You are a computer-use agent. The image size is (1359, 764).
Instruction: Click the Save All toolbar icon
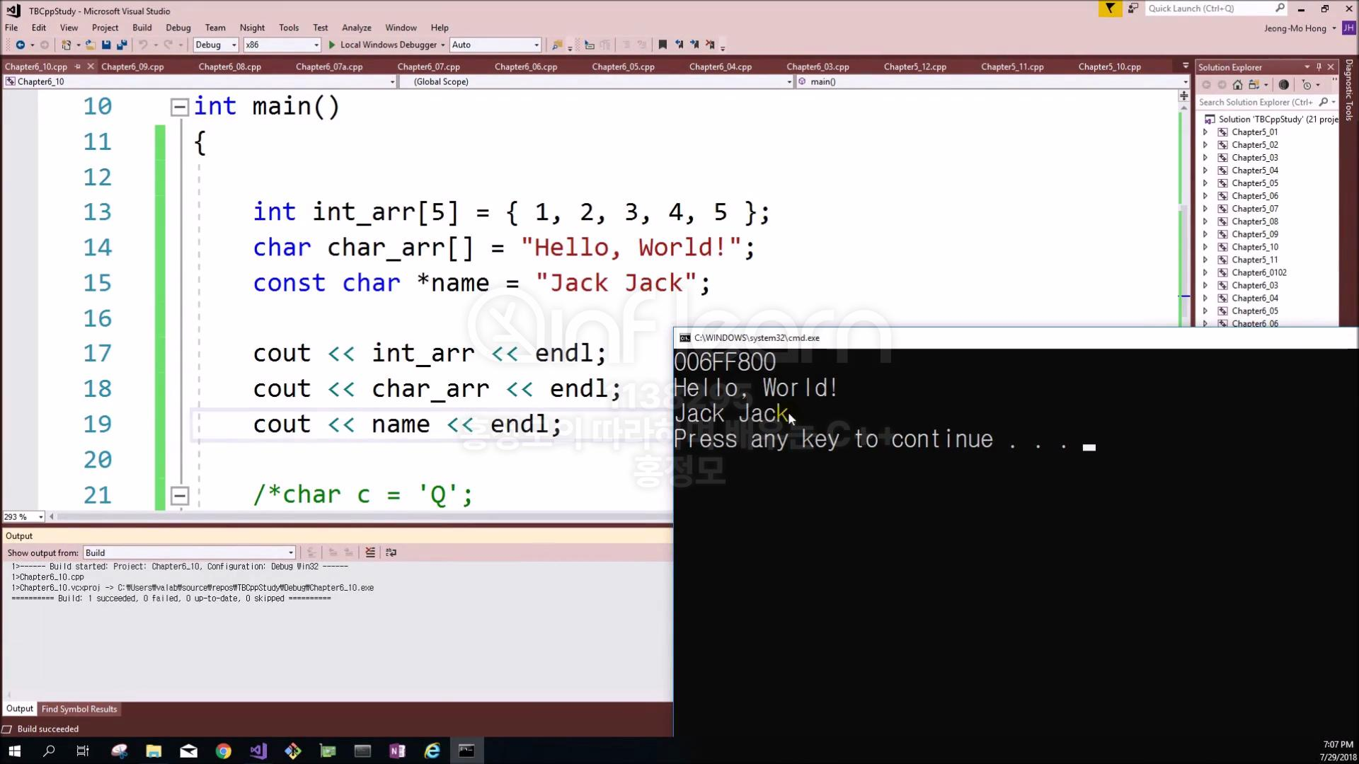[x=121, y=45]
